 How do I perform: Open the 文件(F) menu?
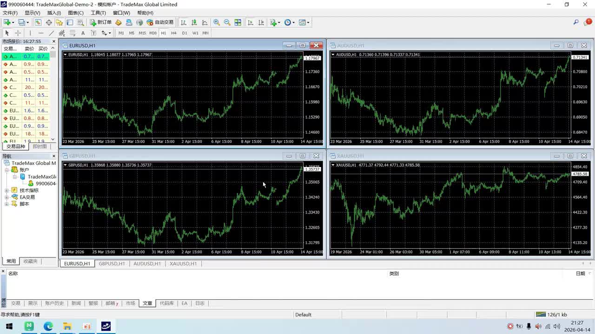(x=10, y=13)
